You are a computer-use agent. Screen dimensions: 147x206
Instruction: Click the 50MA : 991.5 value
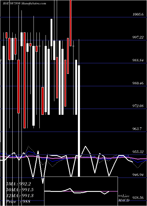(x=20, y=190)
